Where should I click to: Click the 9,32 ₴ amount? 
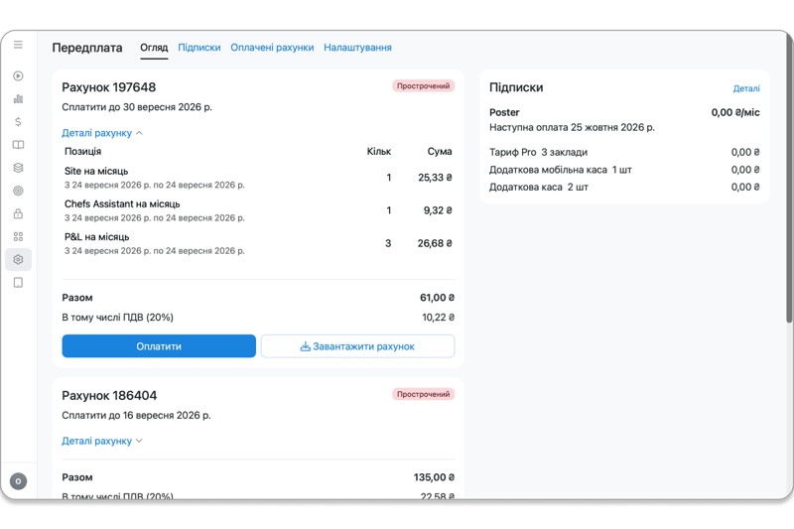click(x=438, y=210)
